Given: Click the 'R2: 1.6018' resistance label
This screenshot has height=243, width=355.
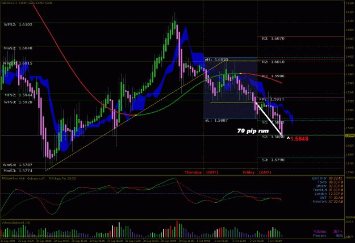Looking at the screenshot, I should 273,62.
